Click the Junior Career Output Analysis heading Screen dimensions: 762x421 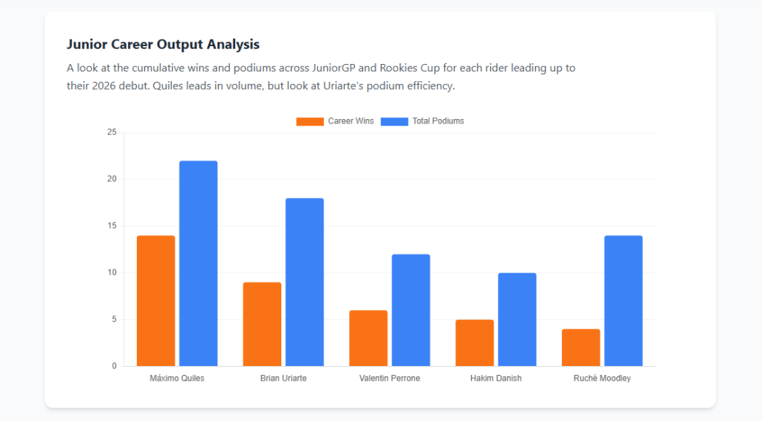click(163, 45)
